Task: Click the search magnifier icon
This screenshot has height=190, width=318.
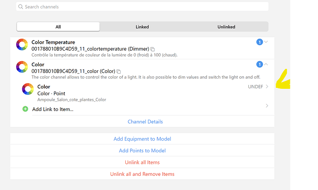Action: pyautogui.click(x=20, y=7)
